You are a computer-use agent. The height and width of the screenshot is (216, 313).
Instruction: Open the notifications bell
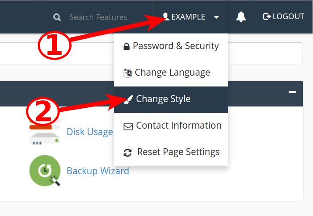coord(241,17)
